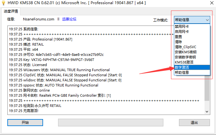Pick 安装KMS密钥 from the list
Image resolution: width=216 pixels, height=135 pixels.
[185, 52]
